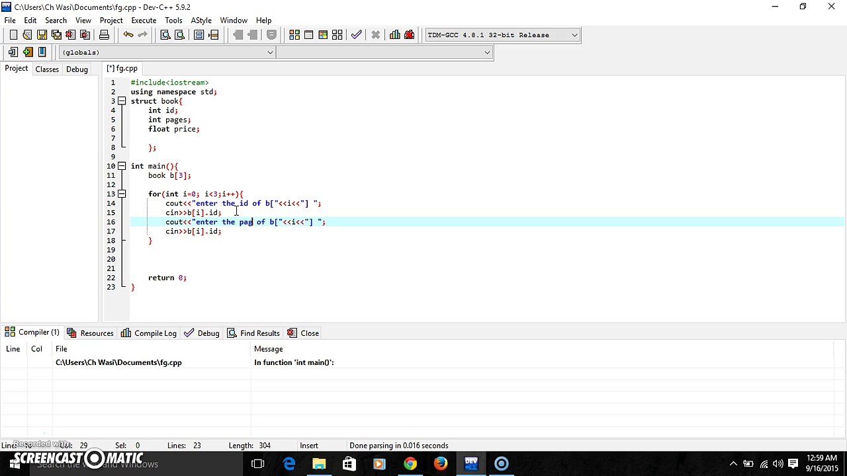Open Find using the magnifier toolbar icon
The image size is (847, 476).
(165, 35)
